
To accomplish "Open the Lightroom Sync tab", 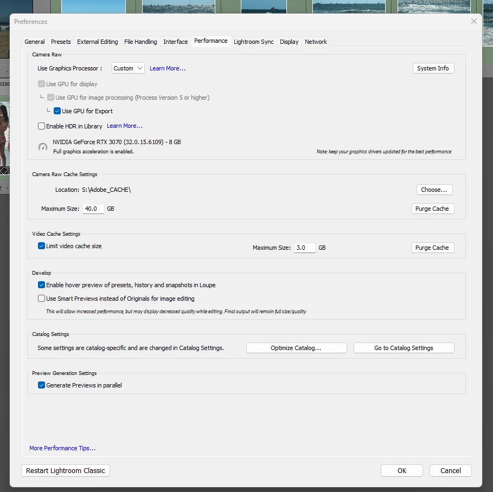I will 254,42.
